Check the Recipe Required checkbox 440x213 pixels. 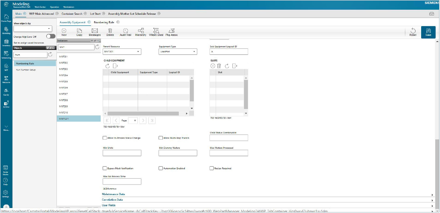[x=211, y=168]
